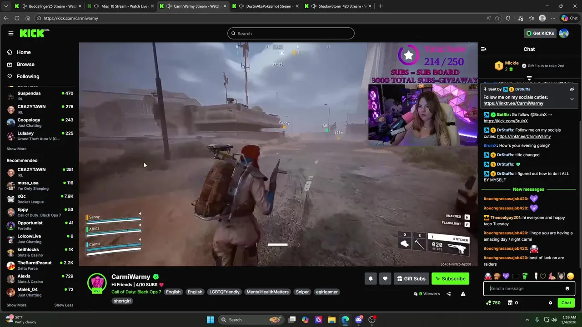Expand the pinned message chevron
The width and height of the screenshot is (582, 327).
coord(572,99)
